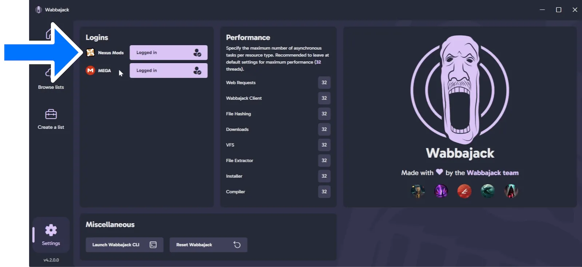Click the teal team member avatar
The height and width of the screenshot is (267, 582).
tap(487, 191)
